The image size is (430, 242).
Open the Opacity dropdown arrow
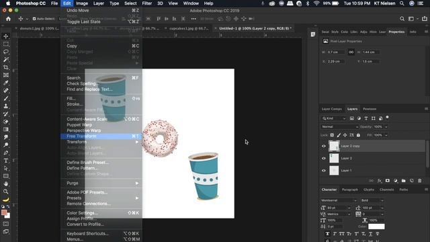[x=386, y=127]
